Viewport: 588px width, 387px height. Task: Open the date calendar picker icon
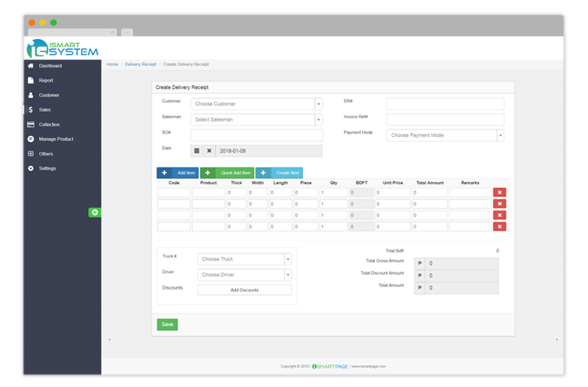(x=196, y=151)
